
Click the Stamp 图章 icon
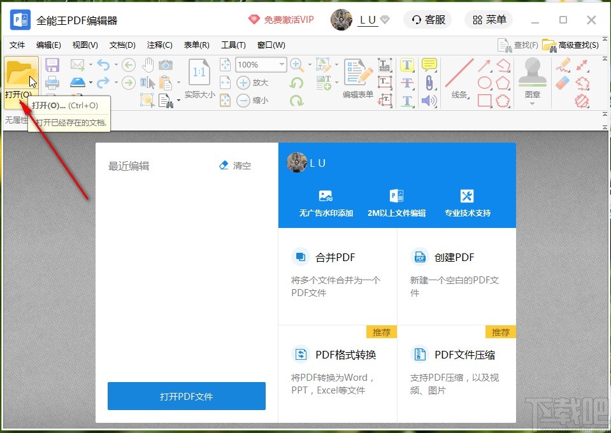532,73
